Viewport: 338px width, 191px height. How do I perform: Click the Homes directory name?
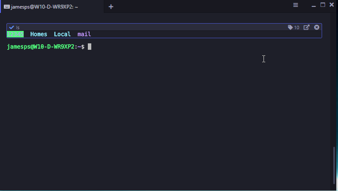coord(39,34)
